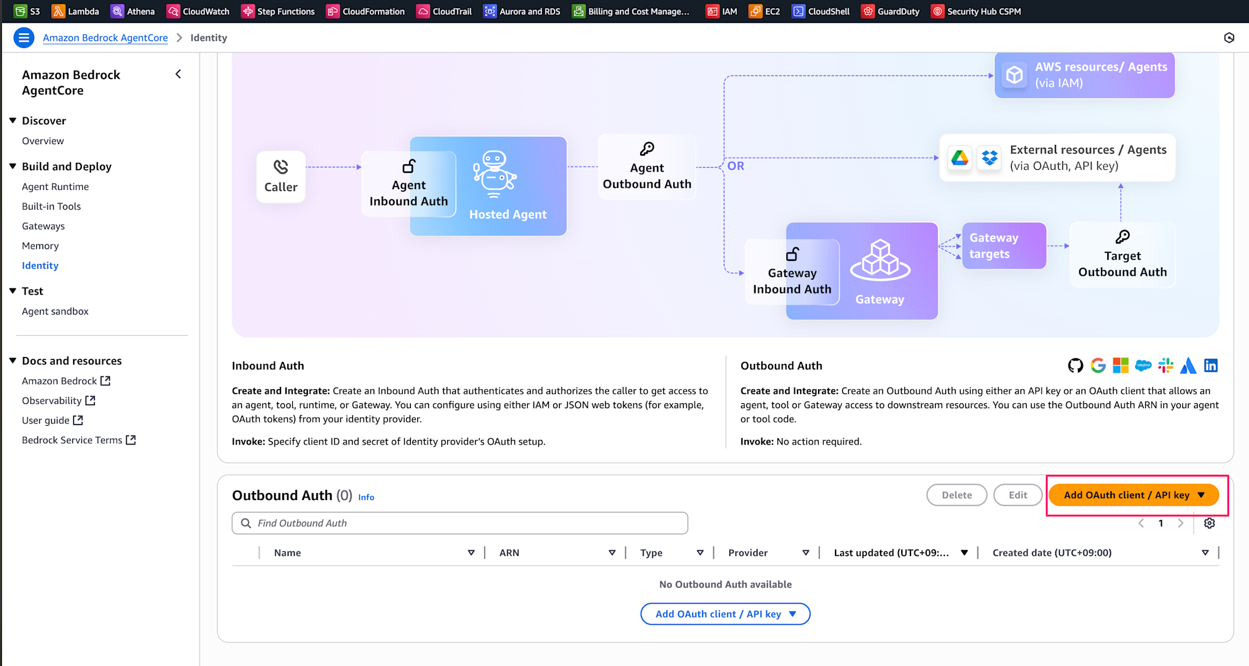Click the Microsoft provider logo
Image resolution: width=1249 pixels, height=666 pixels.
click(1121, 365)
